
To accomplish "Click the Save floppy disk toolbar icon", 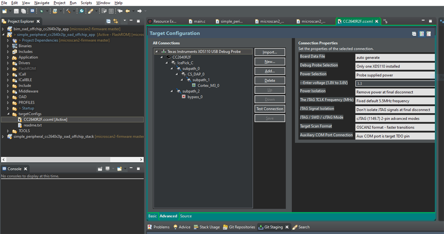I will (17, 11).
